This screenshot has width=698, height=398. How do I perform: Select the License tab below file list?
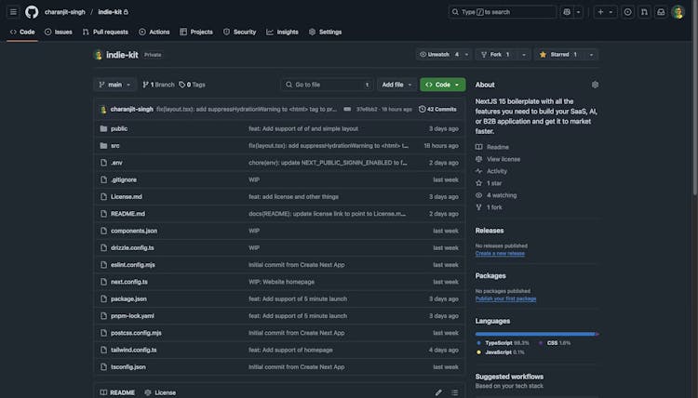tap(160, 392)
